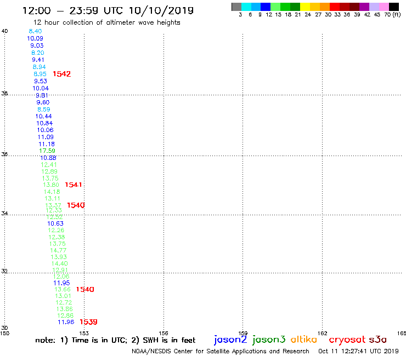406x356 pixels.
Task: Select the s3a satellite label
Action: pos(377,340)
